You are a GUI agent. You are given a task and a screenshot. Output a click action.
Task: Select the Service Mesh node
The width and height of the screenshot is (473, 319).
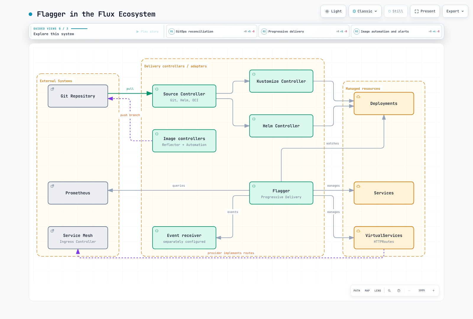78,238
